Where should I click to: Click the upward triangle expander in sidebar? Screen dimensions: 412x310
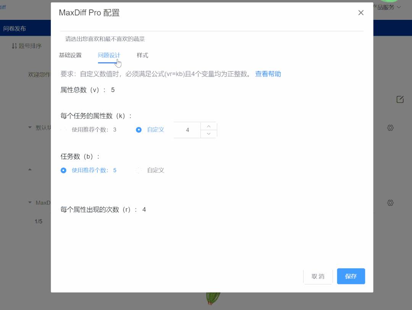pos(30,170)
